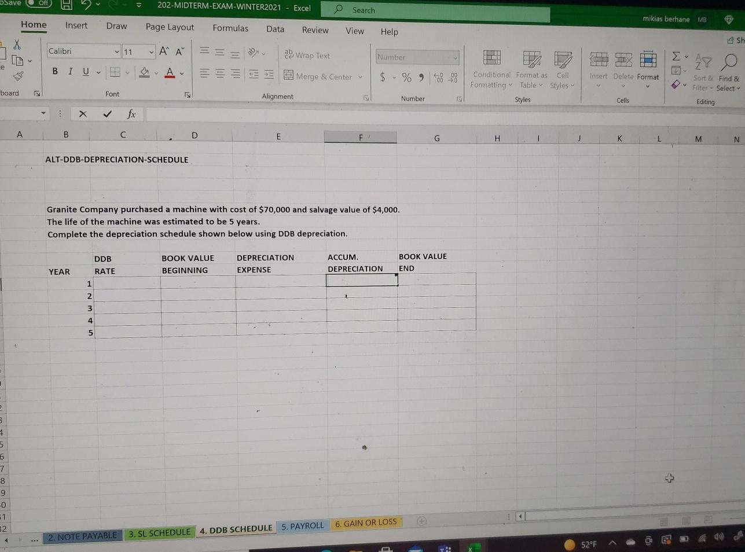Click the Insert Function fx icon
Viewport: 745px width, 552px height.
131,114
